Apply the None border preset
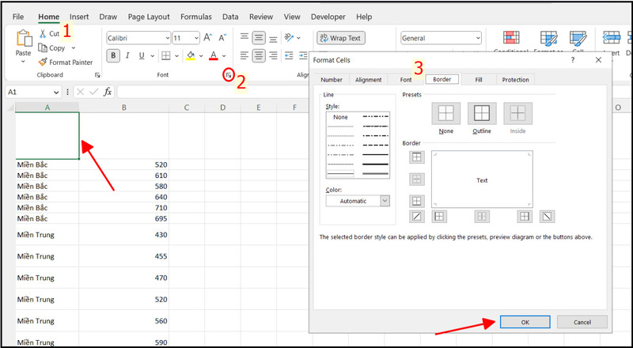The width and height of the screenshot is (633, 348). 445,114
